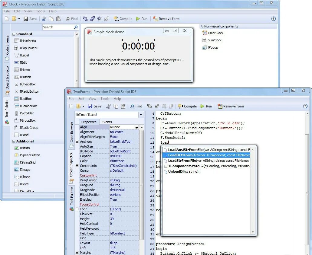Select the 0:00:00 label on the form

click(x=138, y=46)
